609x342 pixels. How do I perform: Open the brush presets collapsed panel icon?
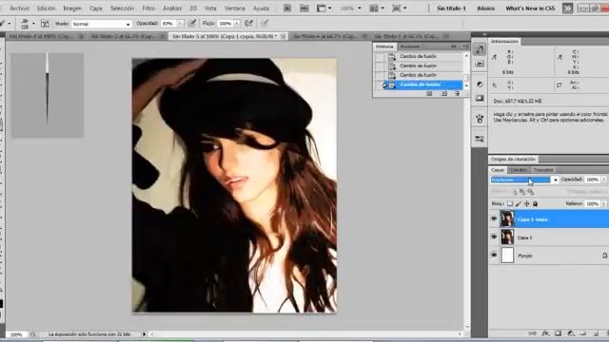[x=480, y=119]
